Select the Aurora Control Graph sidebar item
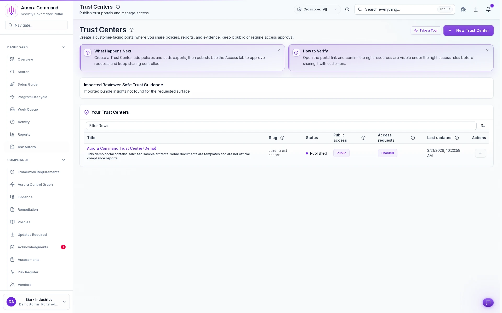This screenshot has width=502, height=313. pos(35,184)
